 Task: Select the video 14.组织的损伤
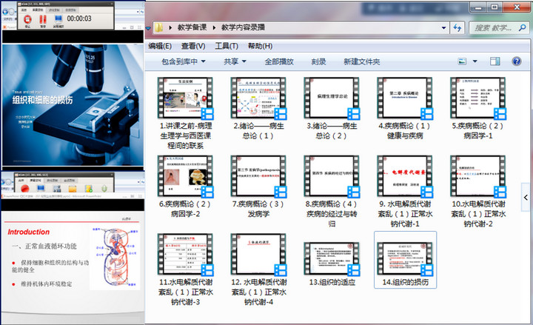(405, 261)
